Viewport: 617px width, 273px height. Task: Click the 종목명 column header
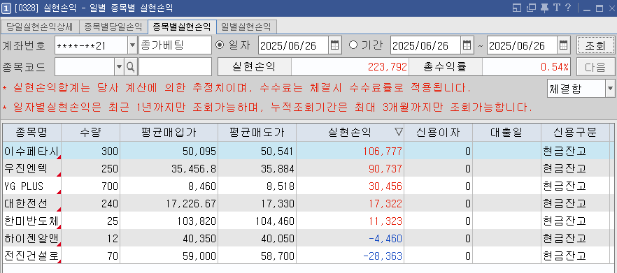pos(32,133)
